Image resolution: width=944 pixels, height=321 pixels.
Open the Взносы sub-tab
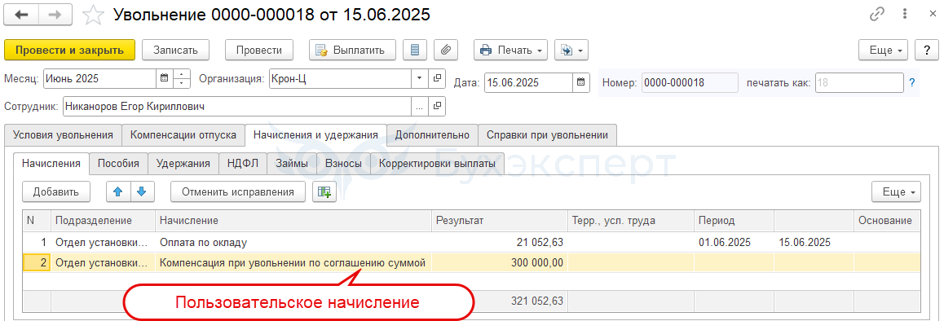[x=343, y=163]
